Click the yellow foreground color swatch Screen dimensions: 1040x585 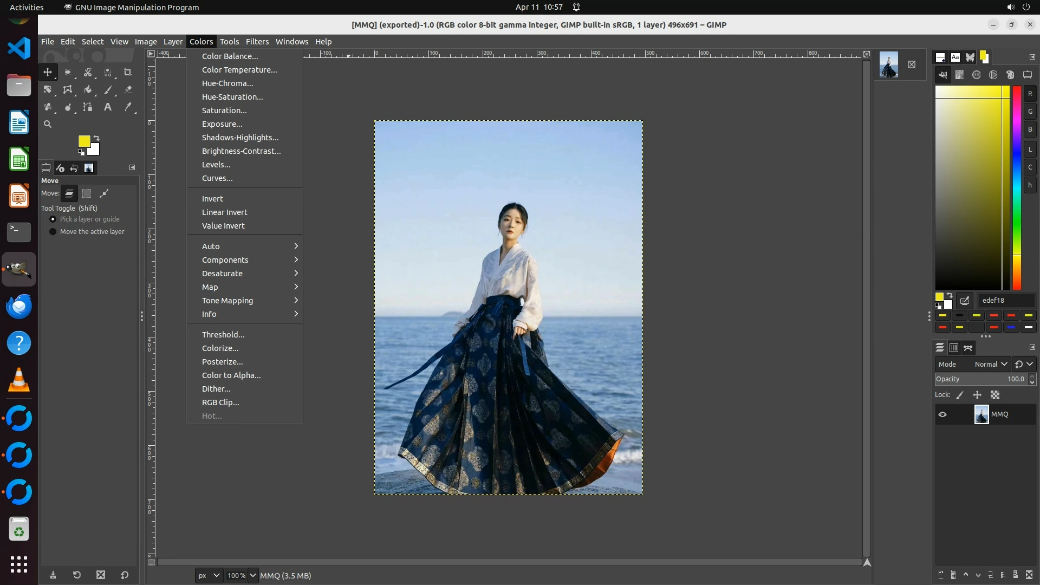[x=84, y=141]
